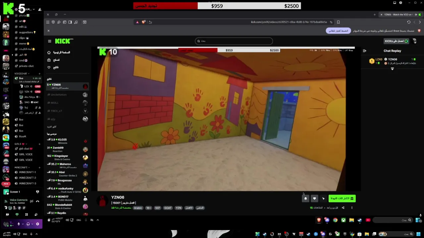Open the three-dot options below video
This screenshot has height=238, width=424.
(x=352, y=208)
